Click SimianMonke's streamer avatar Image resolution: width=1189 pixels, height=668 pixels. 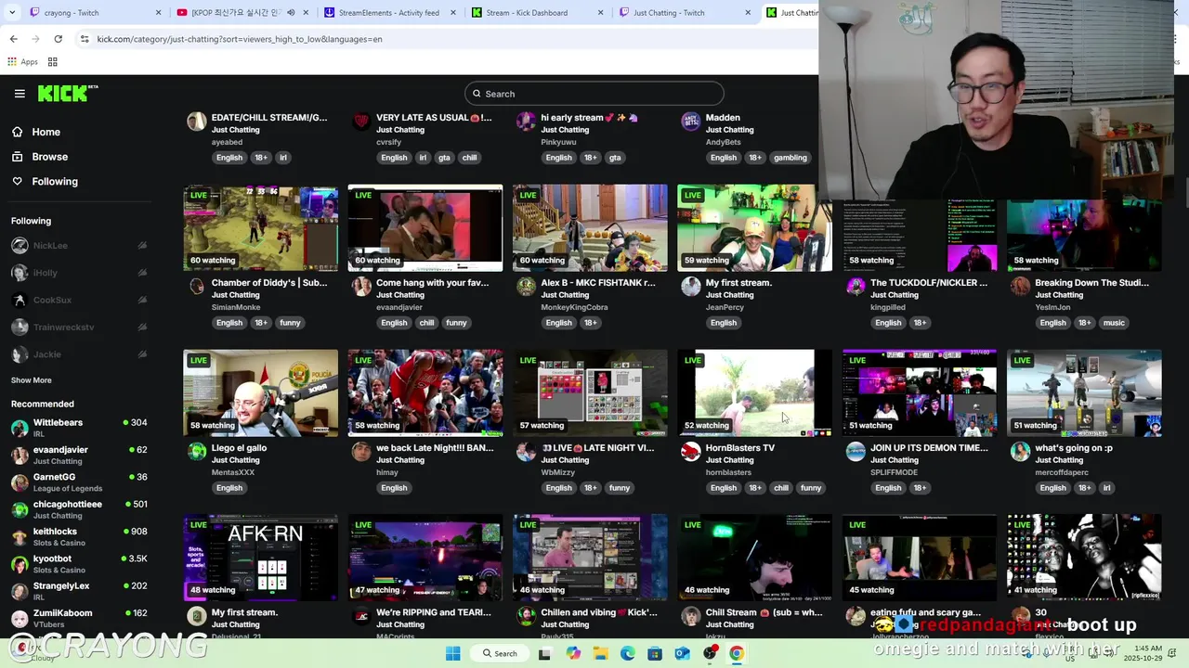[x=196, y=287]
